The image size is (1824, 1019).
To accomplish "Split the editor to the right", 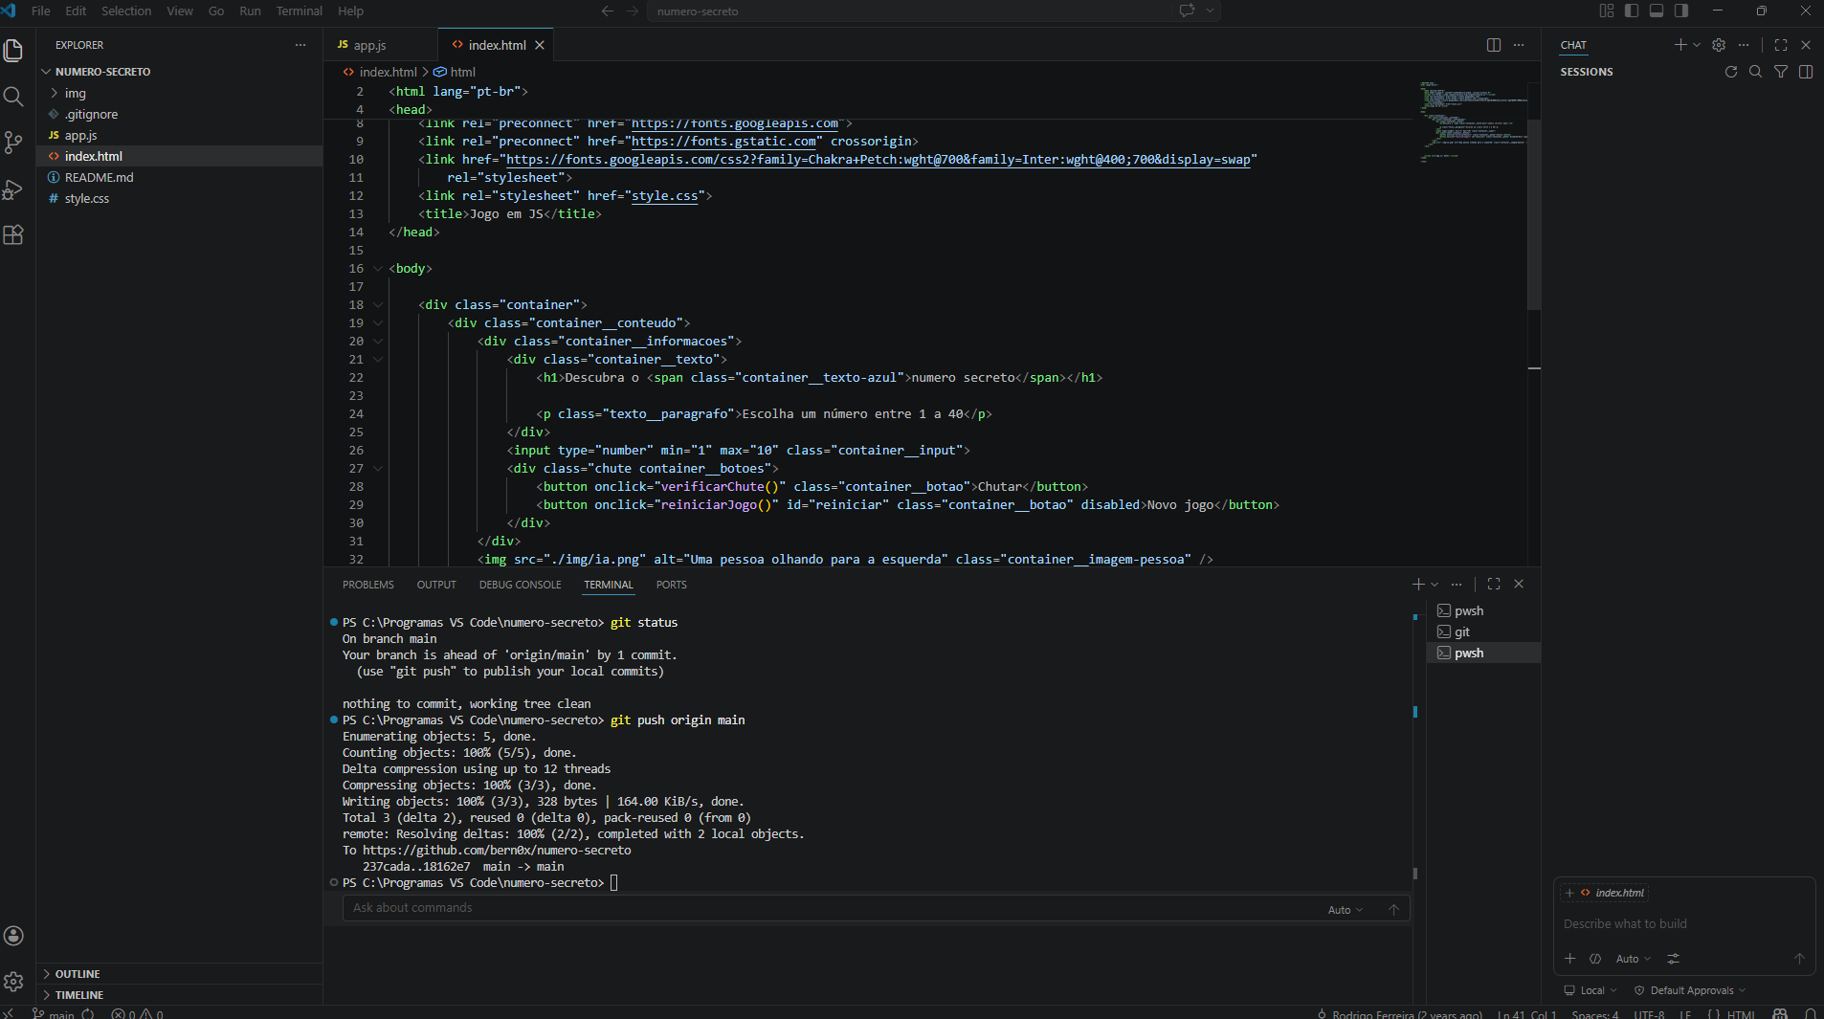I will 1493,45.
